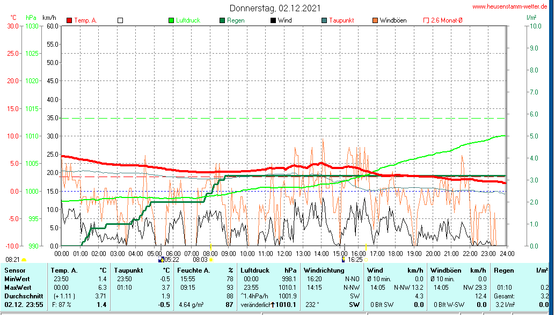Click the chart title Donnerstag, 02.12.2021
This screenshot has width=555, height=315.
[275, 8]
